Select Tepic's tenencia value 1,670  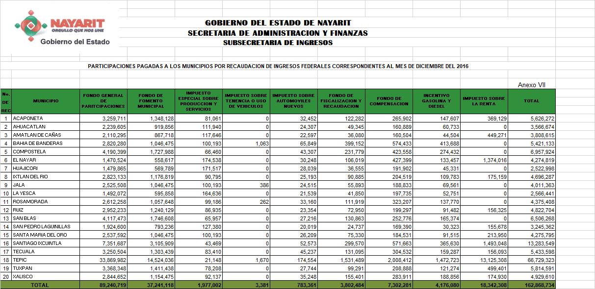click(x=263, y=260)
